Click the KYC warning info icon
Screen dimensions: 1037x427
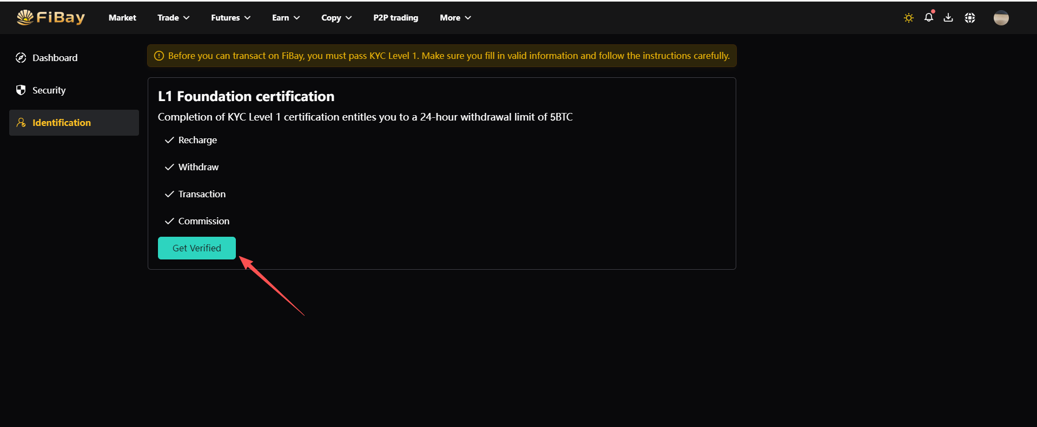(159, 56)
